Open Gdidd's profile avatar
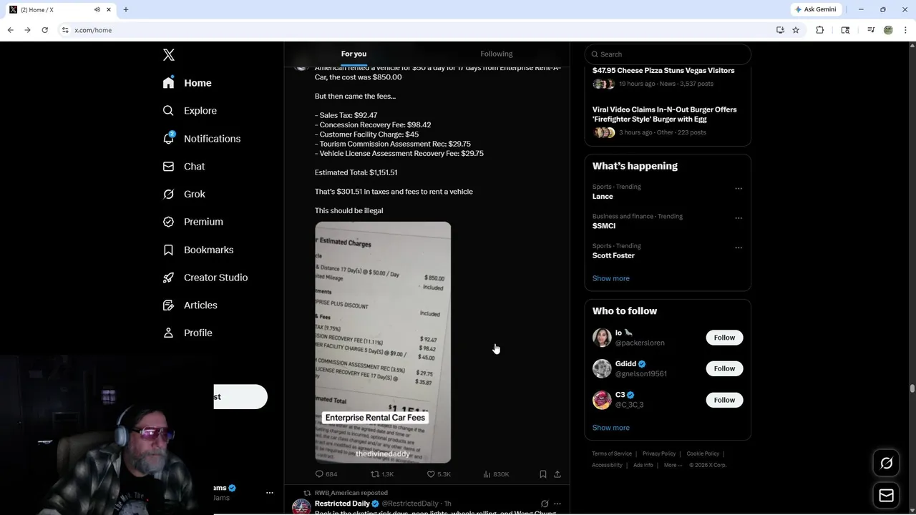The image size is (916, 515). click(x=602, y=368)
